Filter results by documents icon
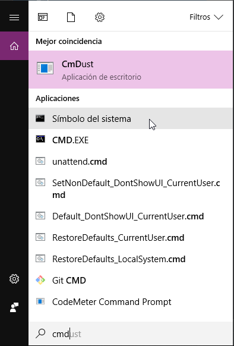This screenshot has width=234, height=346. pos(71,17)
